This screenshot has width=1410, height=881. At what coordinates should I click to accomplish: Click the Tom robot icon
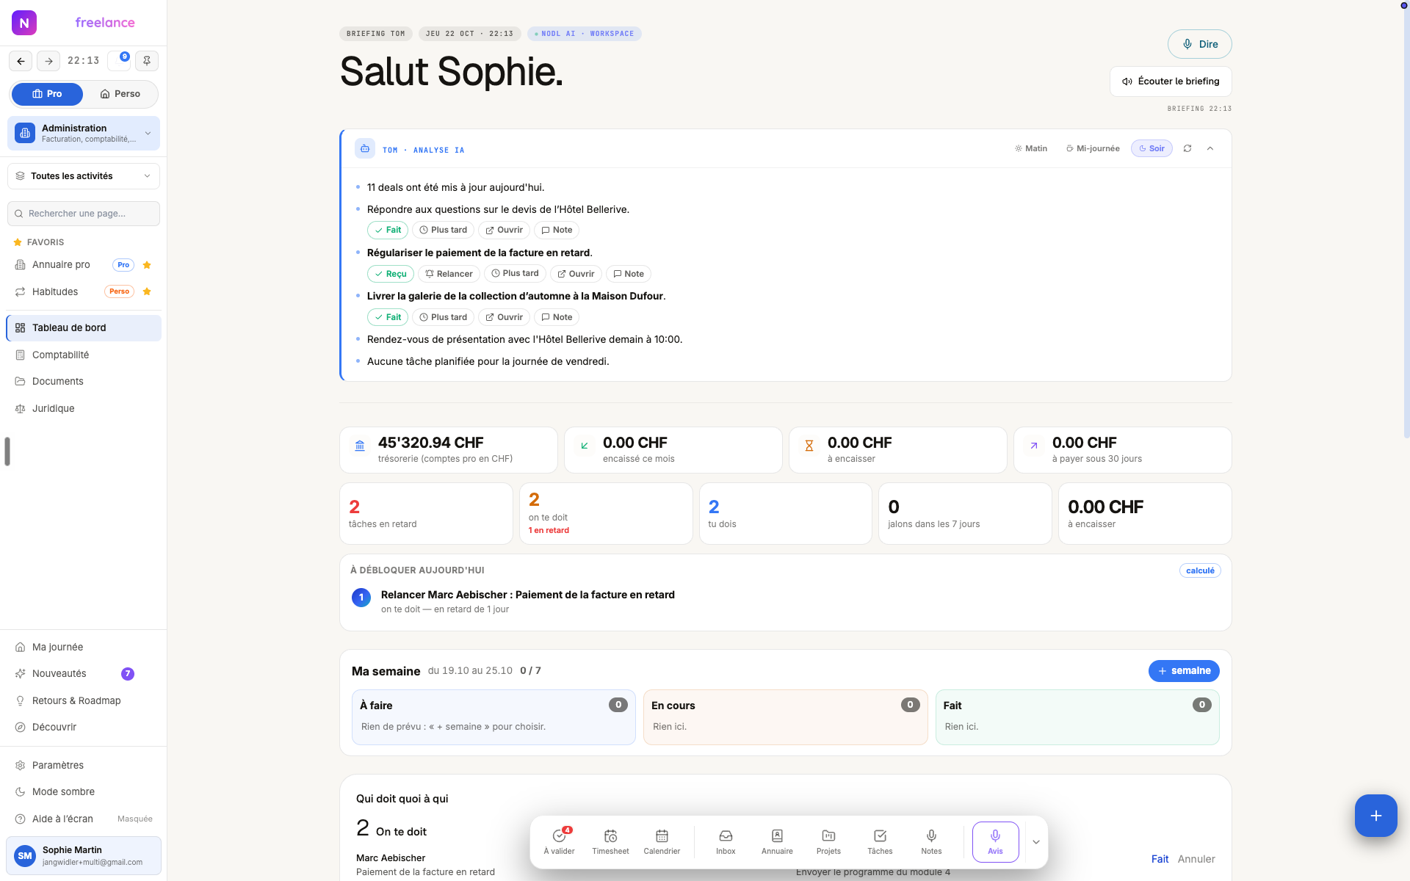(365, 148)
